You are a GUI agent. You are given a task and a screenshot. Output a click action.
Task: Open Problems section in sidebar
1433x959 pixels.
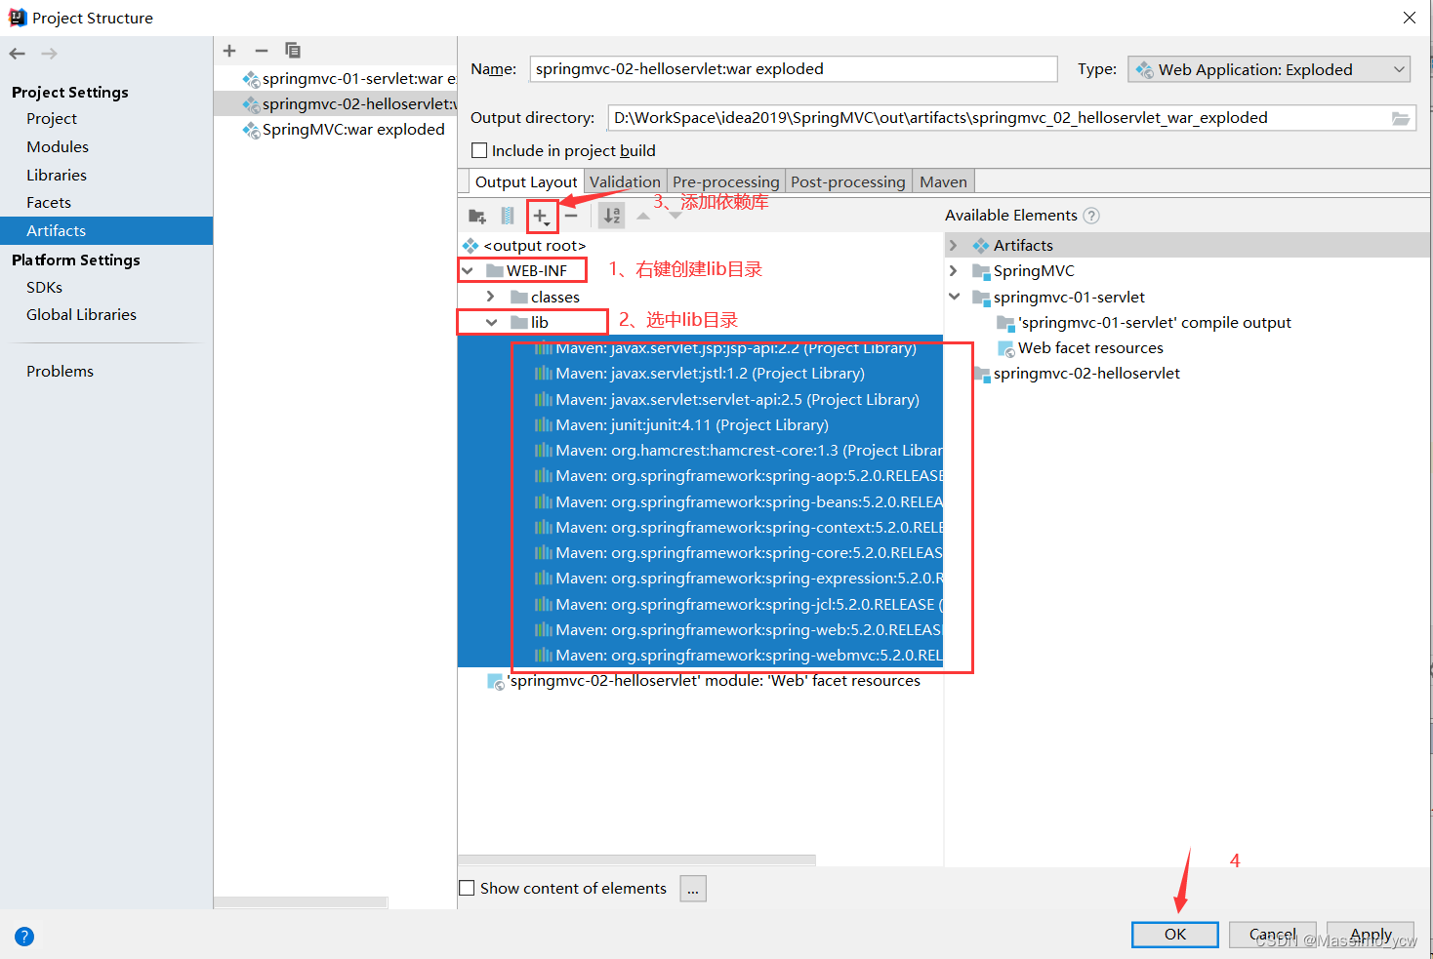(x=60, y=371)
